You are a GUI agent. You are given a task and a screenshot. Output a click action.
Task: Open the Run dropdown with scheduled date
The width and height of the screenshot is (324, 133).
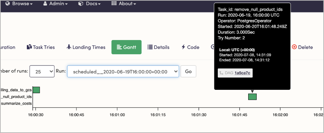pos(123,71)
